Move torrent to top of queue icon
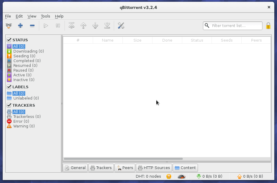Screen dimensions: 277x183 click(x=71, y=26)
